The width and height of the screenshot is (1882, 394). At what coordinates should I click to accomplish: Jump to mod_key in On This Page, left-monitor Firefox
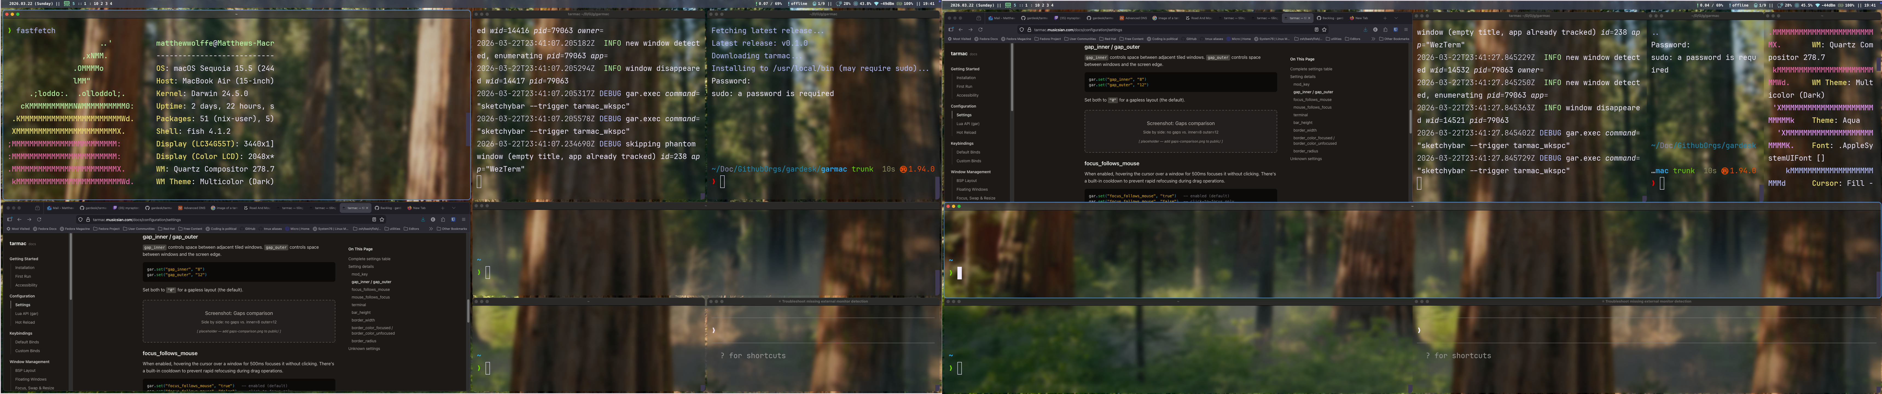click(359, 274)
